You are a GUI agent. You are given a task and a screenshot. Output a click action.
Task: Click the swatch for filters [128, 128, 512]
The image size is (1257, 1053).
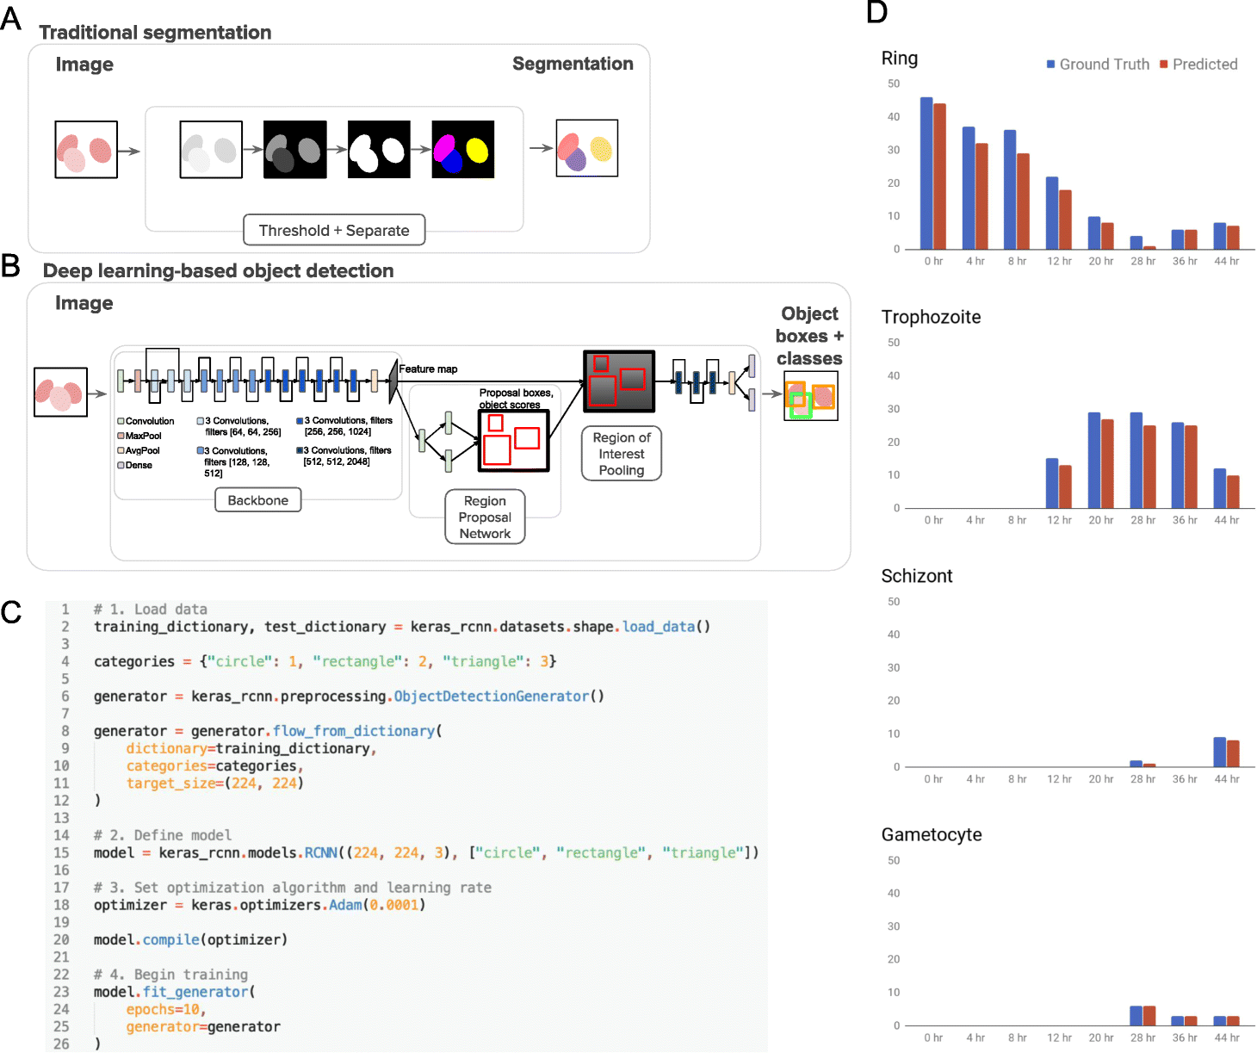(201, 450)
